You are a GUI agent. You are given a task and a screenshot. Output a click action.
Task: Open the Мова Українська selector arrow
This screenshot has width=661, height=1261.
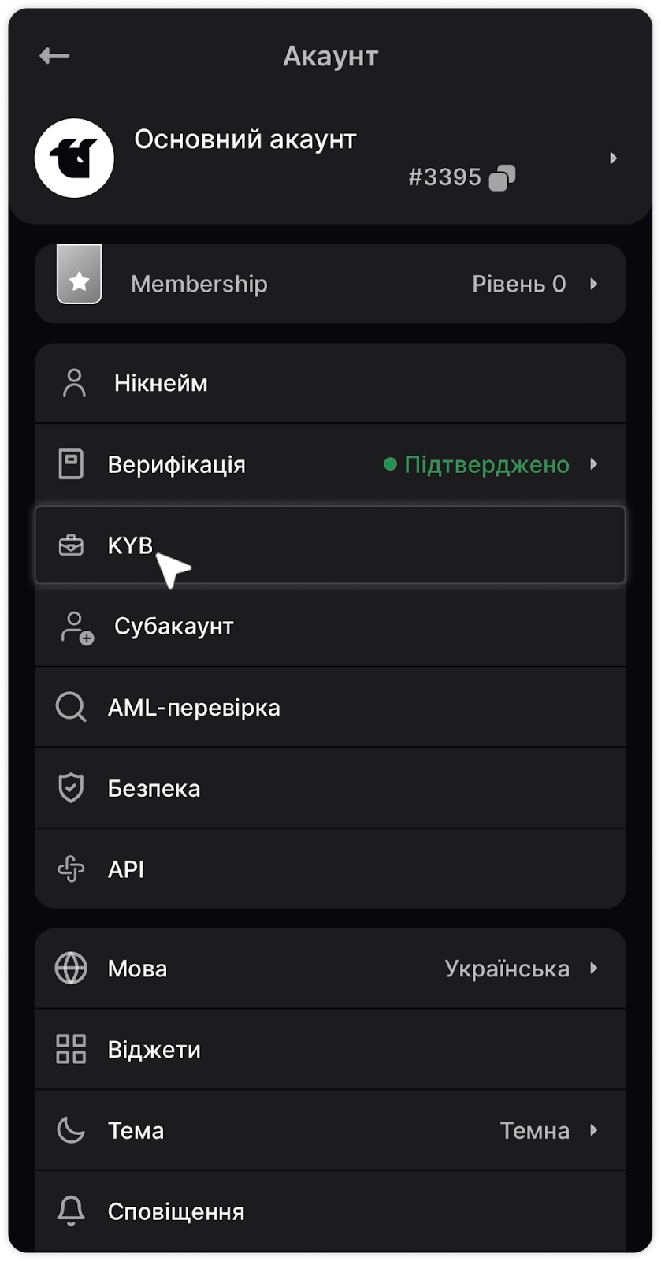click(x=594, y=968)
